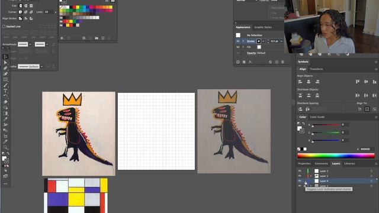The width and height of the screenshot is (379, 213).
Task: Click the target circle for Layer 3
Action: tap(371, 171)
